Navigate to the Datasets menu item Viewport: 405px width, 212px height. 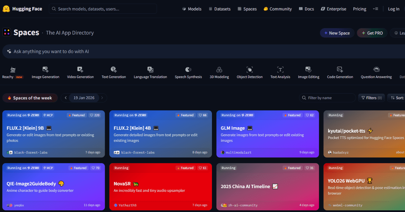219,9
